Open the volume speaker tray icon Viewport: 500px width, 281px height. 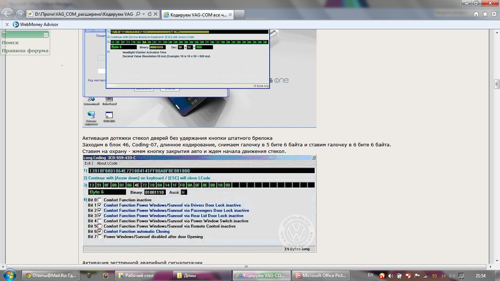[390, 276]
